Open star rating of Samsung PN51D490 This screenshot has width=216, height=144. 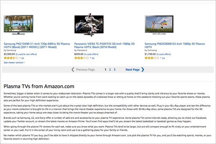coord(11,58)
